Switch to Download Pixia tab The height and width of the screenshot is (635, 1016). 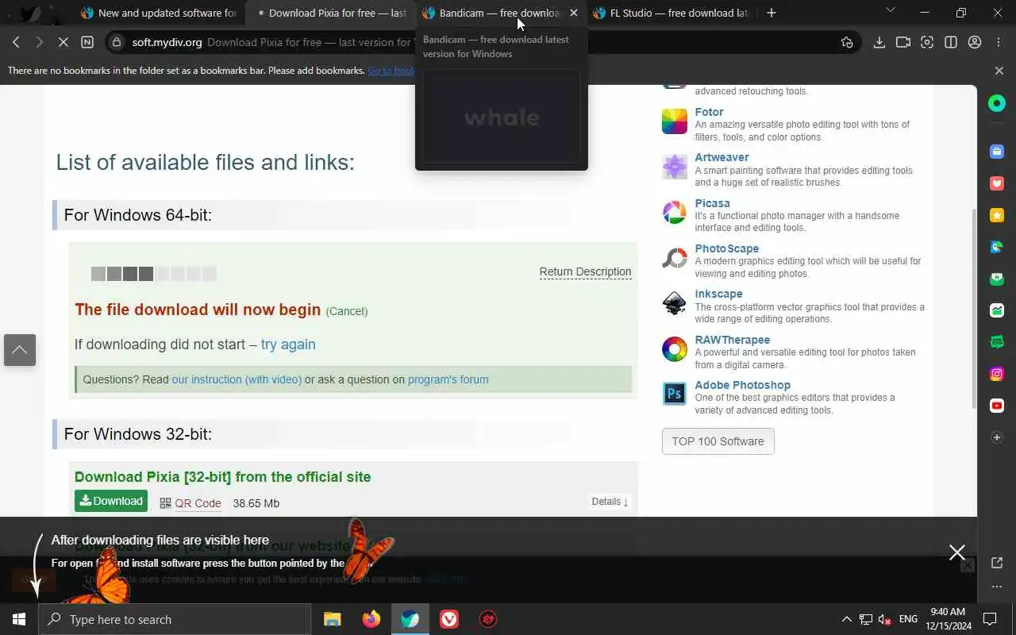tap(331, 13)
